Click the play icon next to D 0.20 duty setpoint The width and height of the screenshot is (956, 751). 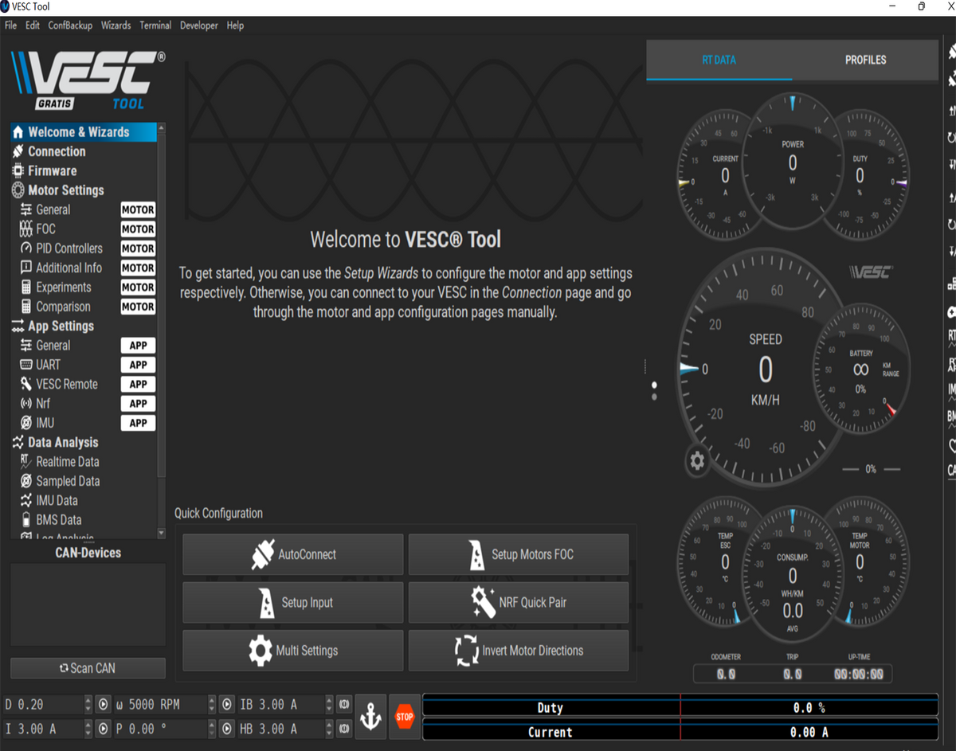coord(103,704)
